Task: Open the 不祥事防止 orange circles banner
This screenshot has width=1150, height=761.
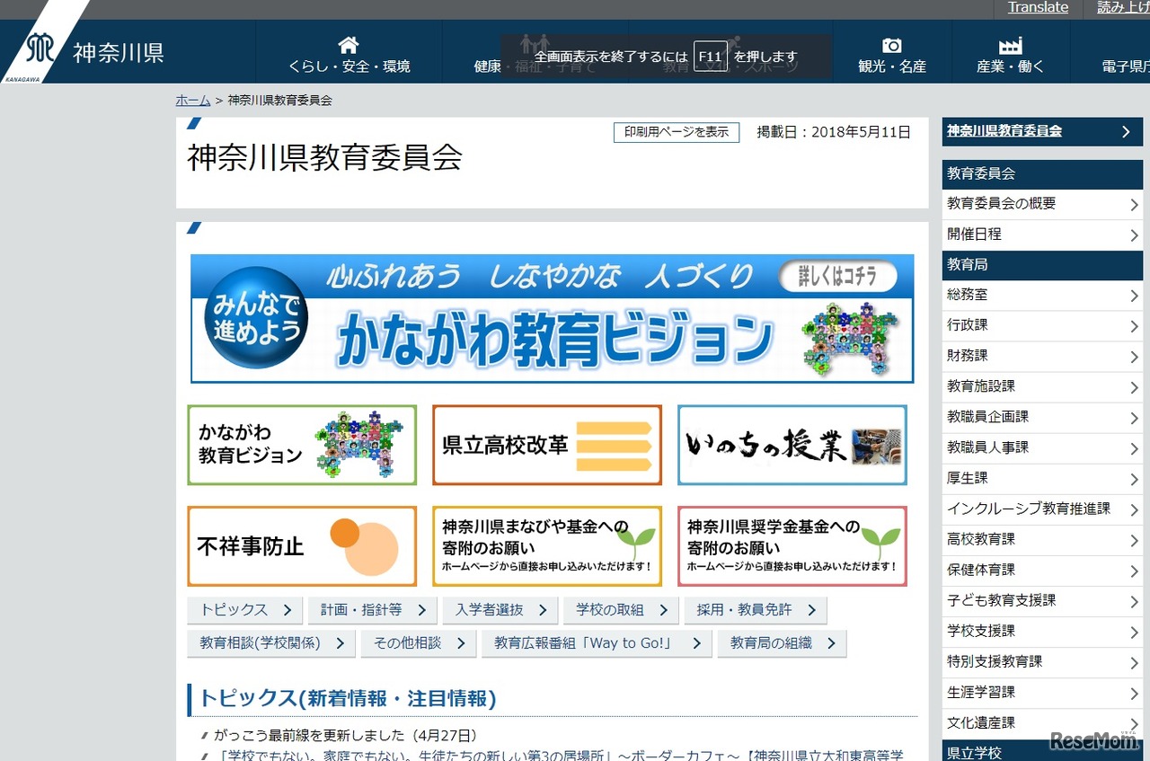Action: pos(302,546)
